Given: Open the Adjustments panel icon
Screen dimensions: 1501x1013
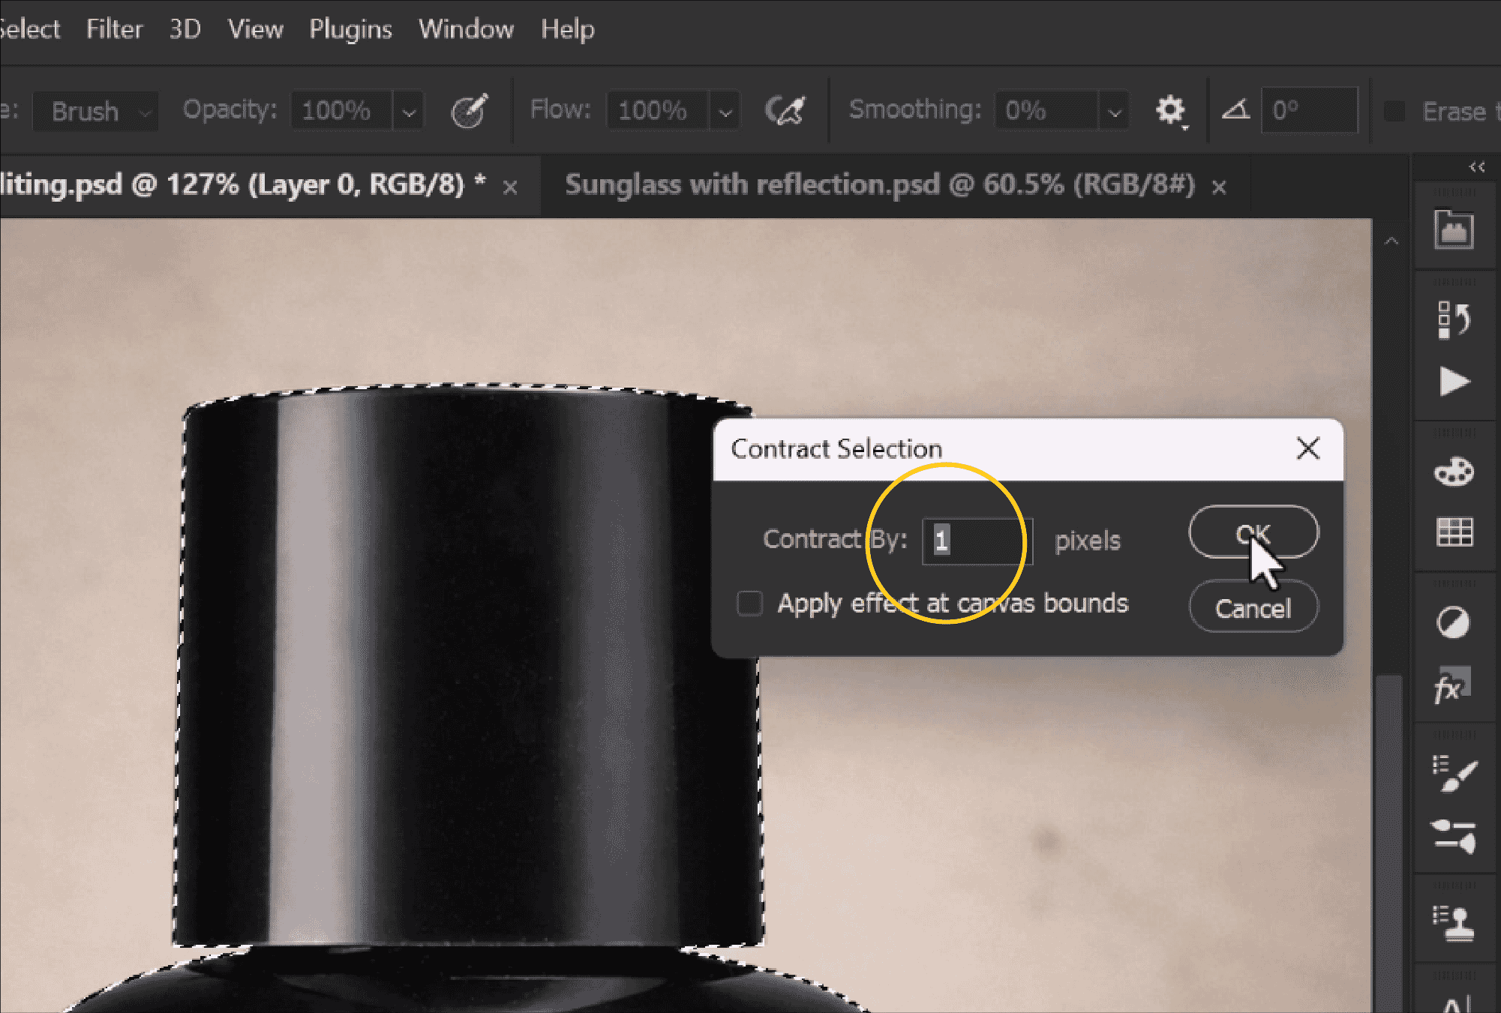Looking at the screenshot, I should point(1453,623).
